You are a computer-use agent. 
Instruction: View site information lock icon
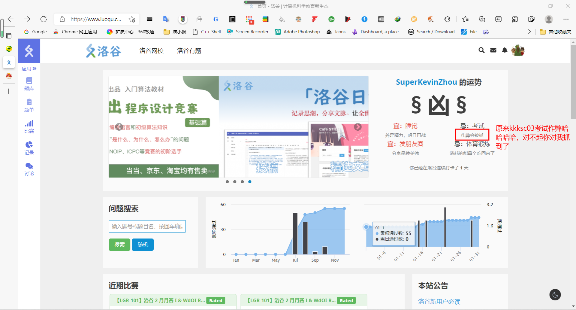coord(62,19)
